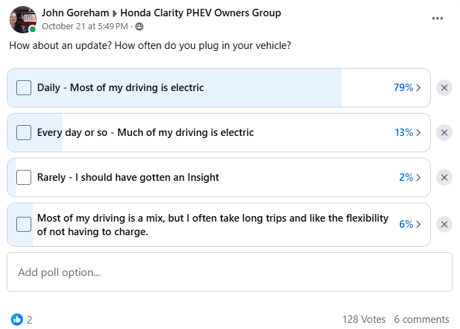
Task: Remove the "Daily" poll option with X
Action: tap(444, 88)
